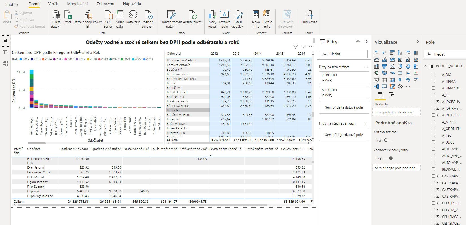The width and height of the screenshot is (466, 225).
Task: Select the donut chart visual
Action: coord(408,66)
